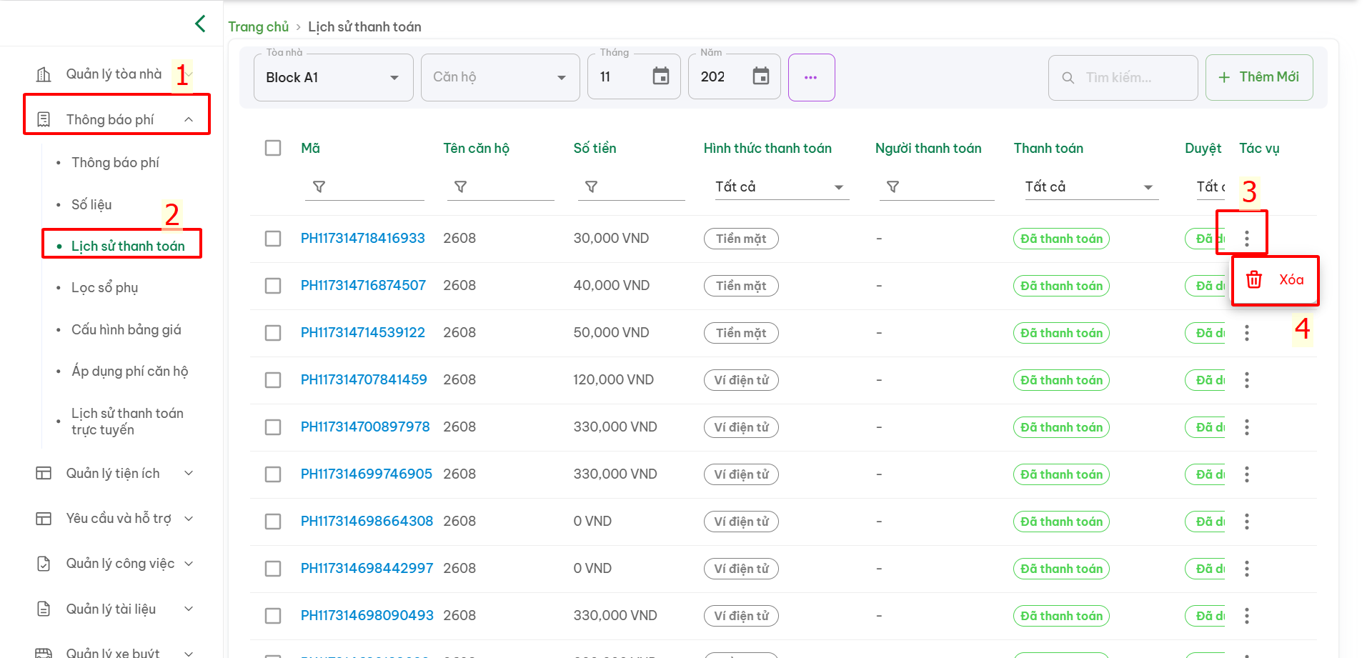This screenshot has width=1372, height=658.
Task: Click the search magnifier icon
Action: (x=1068, y=77)
